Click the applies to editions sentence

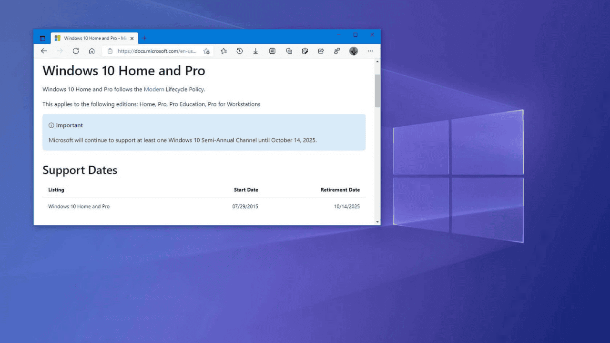point(152,104)
